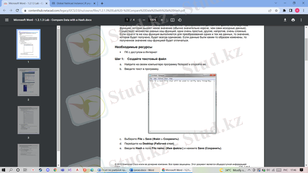Screen dimensions: 308x173
Task: Click the address bar URL
Action: point(107,10)
